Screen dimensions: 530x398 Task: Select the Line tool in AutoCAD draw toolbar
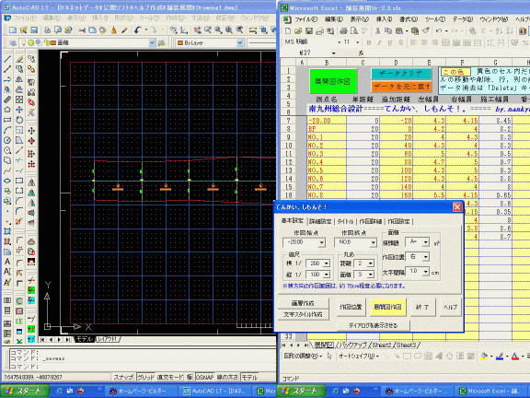(7, 59)
